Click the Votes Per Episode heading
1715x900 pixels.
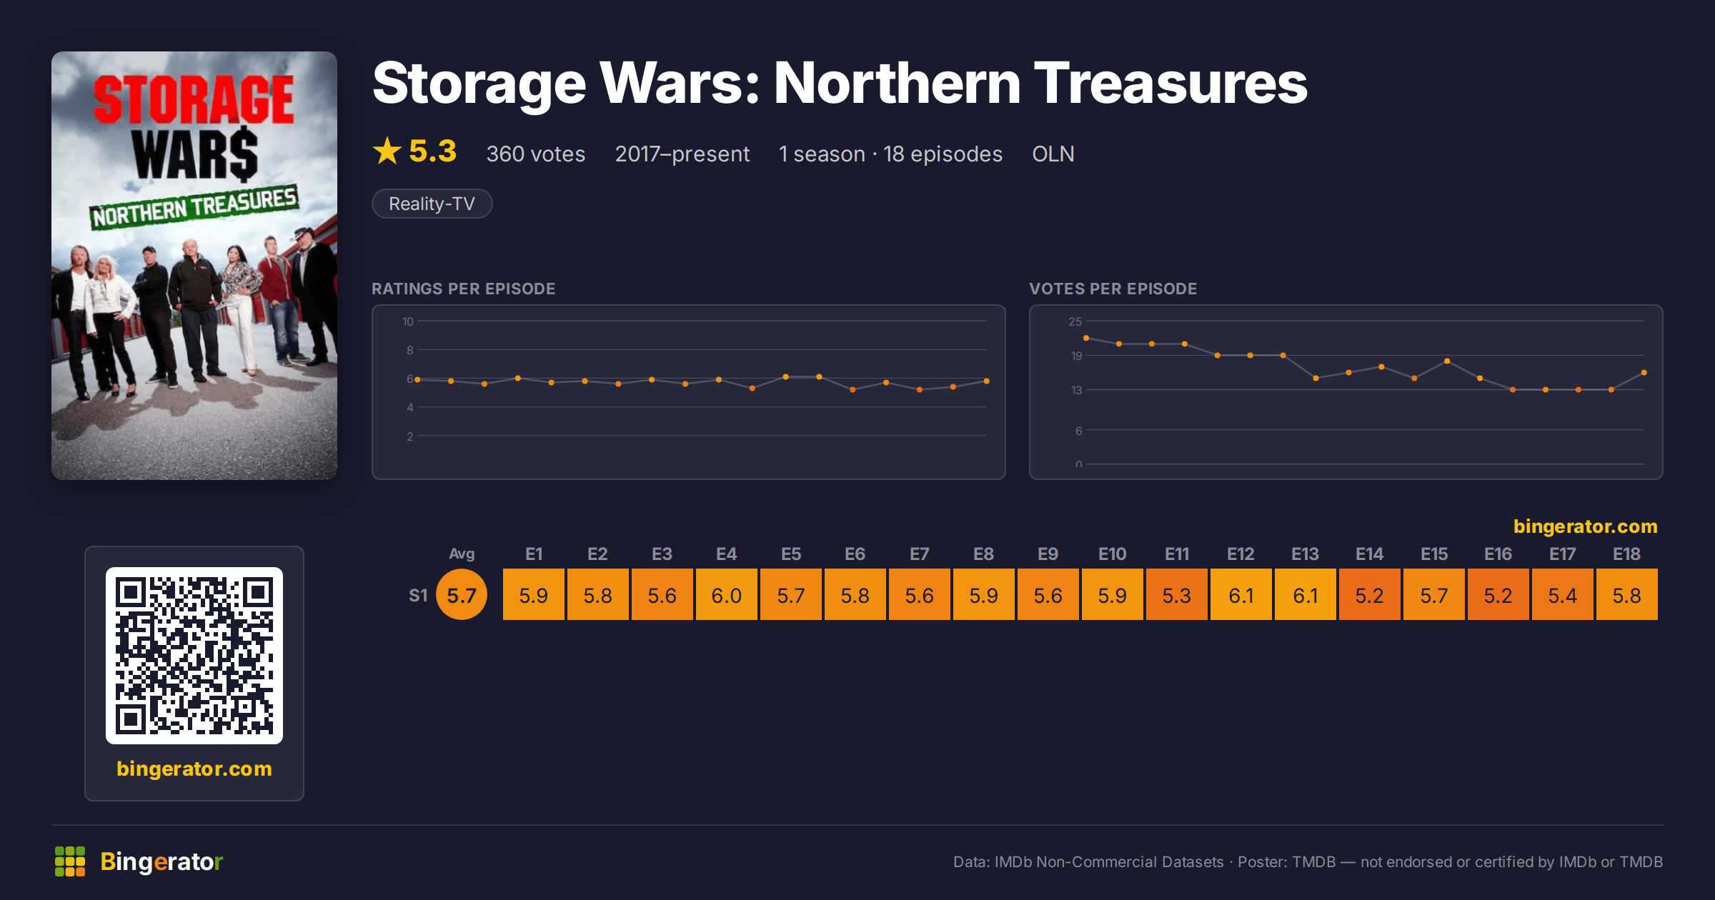pos(1113,289)
